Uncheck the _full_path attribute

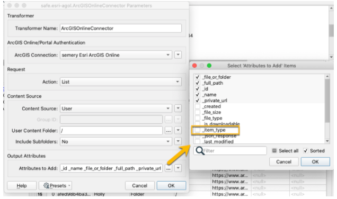[197, 83]
